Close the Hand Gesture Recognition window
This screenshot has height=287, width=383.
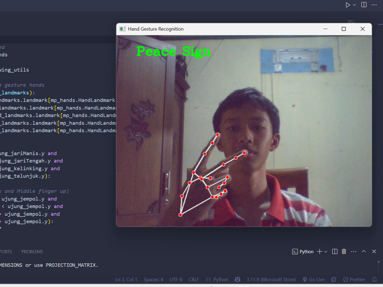click(x=363, y=29)
